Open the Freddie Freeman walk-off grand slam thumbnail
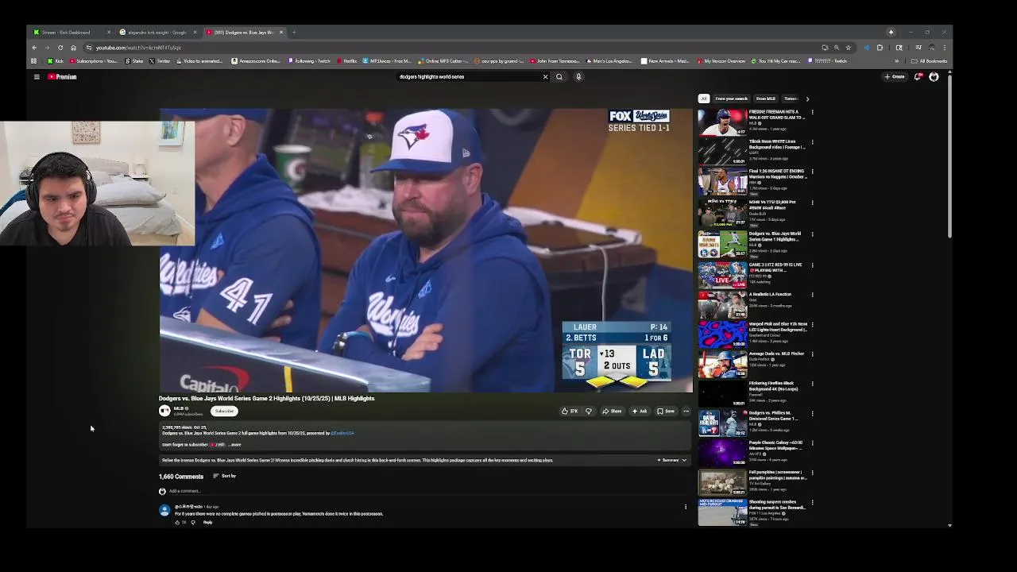The image size is (1017, 572). [722, 122]
